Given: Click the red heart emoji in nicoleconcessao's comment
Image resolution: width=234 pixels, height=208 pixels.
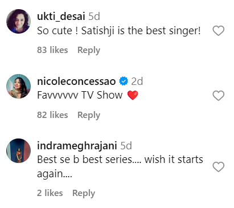Looking at the screenshot, I should (133, 95).
